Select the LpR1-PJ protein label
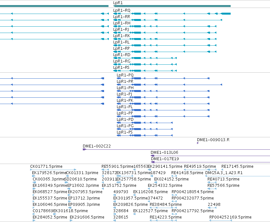This screenshot has width=270, height=222. pos(124,94)
